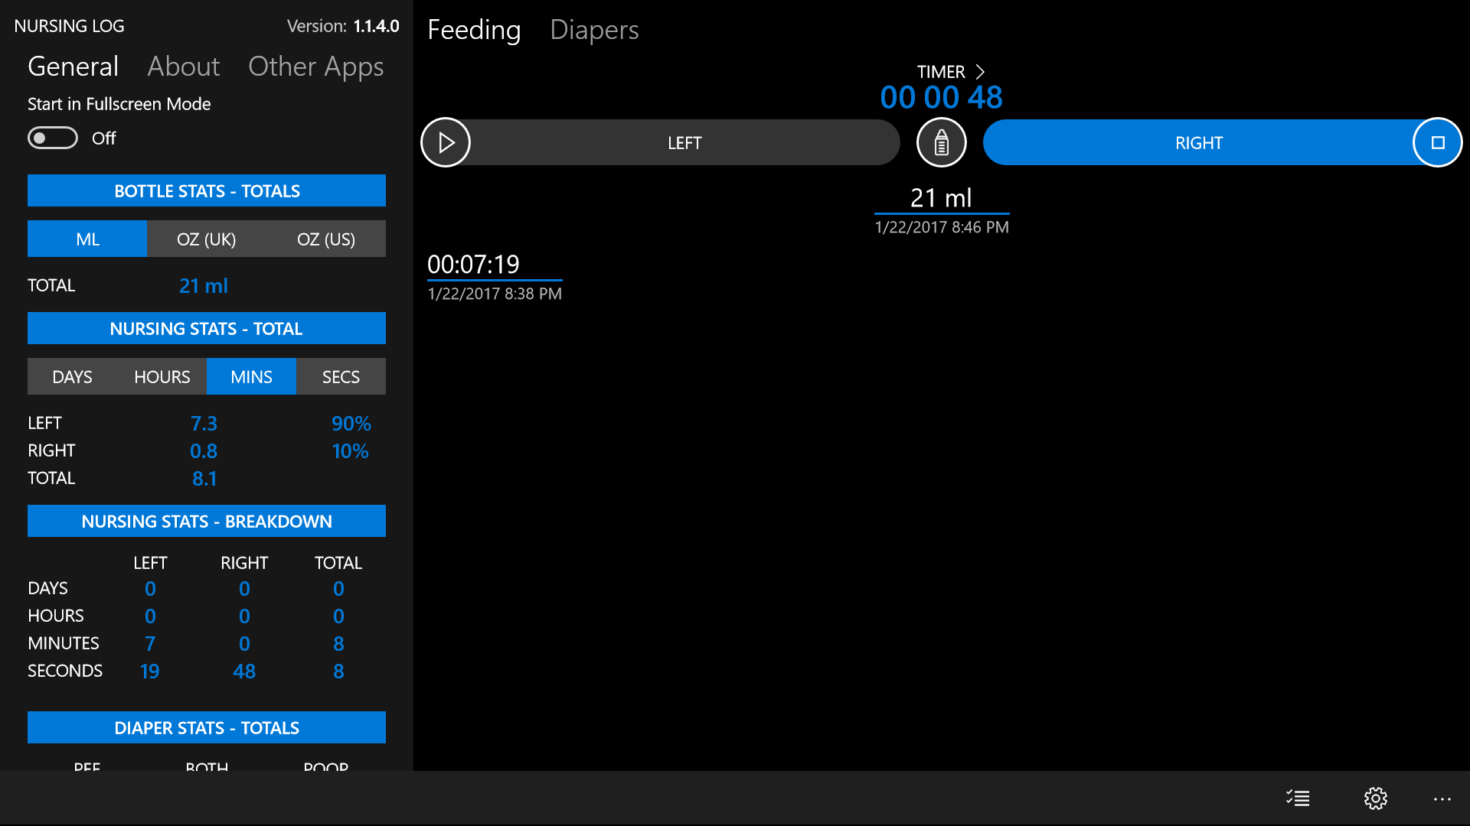This screenshot has width=1470, height=826.
Task: Click the bottle feeding icon
Action: [941, 143]
